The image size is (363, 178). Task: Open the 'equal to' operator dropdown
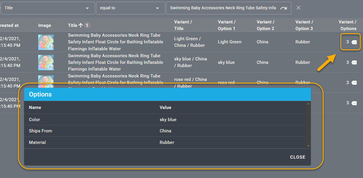pyautogui.click(x=157, y=8)
